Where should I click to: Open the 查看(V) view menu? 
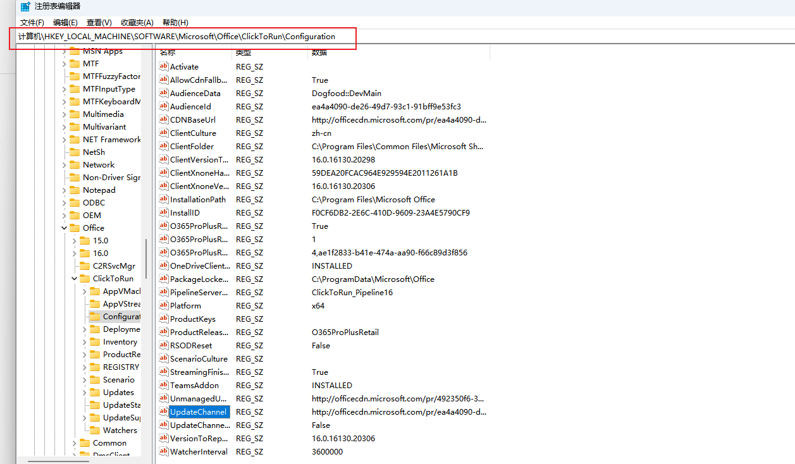[x=99, y=22]
